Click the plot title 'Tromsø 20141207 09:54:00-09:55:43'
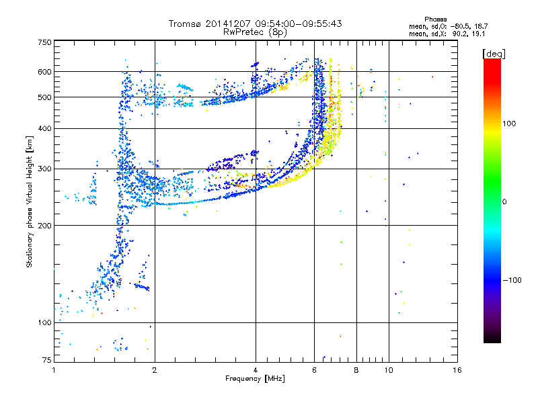Screen dimensions: 538x403 click(255, 24)
